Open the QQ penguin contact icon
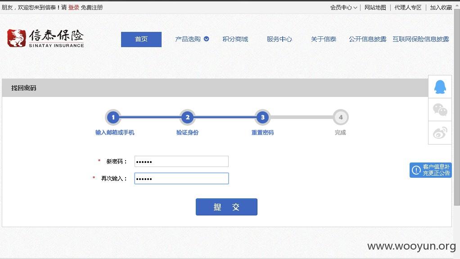460x259 pixels. (440, 87)
